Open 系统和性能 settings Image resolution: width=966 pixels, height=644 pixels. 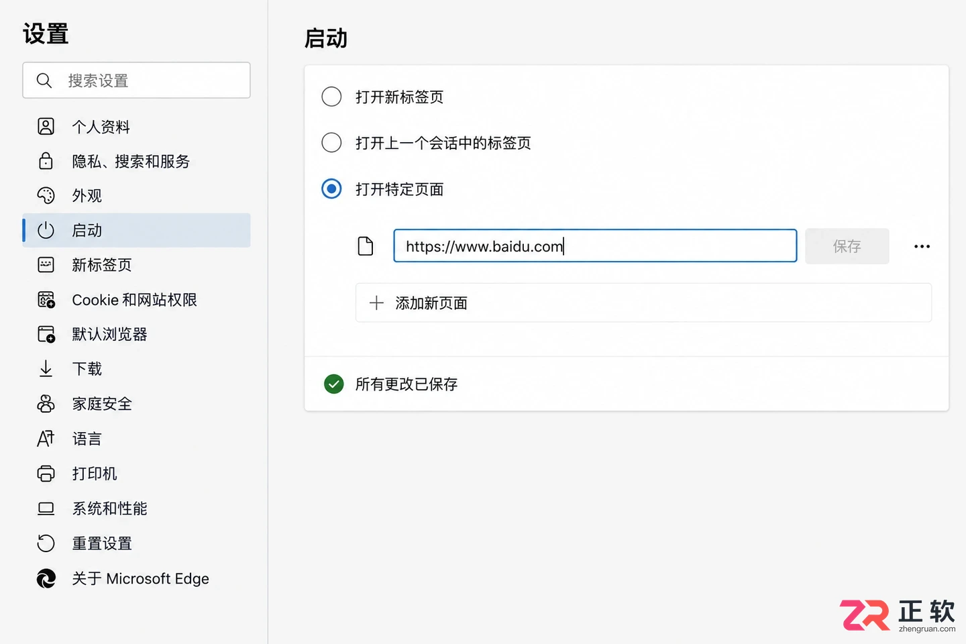click(136, 508)
